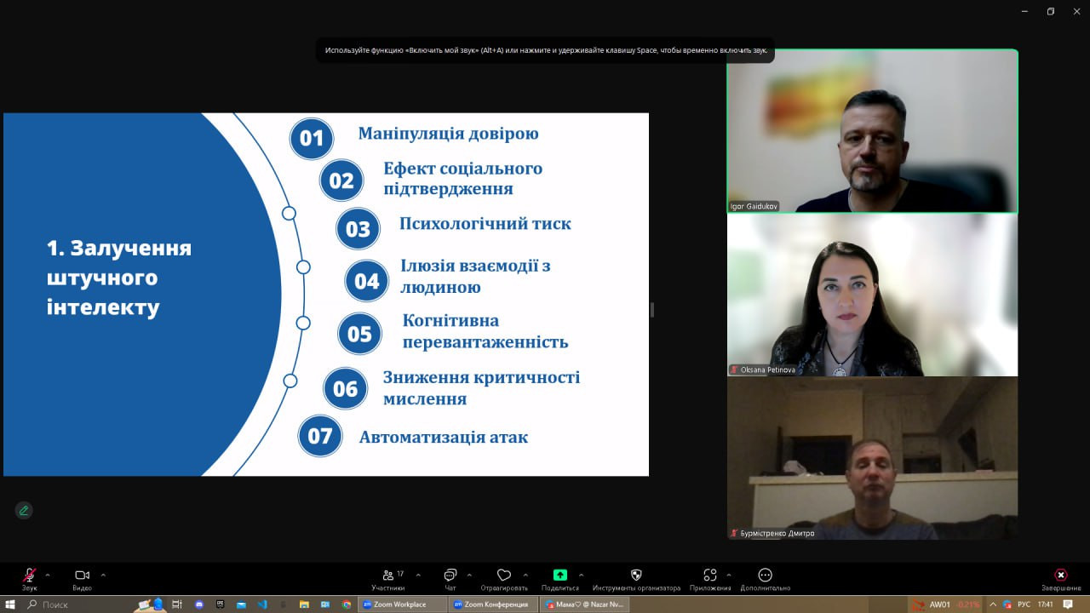Switch to the Zoom Конференция taskbar window
Viewport: 1090px width, 613px height.
(494, 604)
